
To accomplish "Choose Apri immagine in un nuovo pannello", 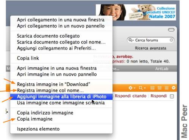I will click(x=61, y=74).
